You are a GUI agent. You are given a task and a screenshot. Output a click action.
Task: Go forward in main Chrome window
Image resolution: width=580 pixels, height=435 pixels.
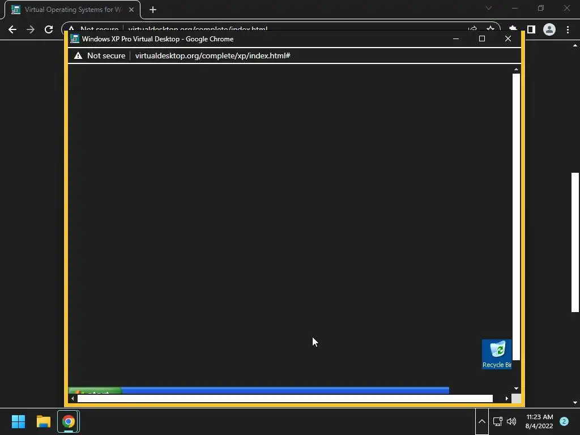click(31, 29)
